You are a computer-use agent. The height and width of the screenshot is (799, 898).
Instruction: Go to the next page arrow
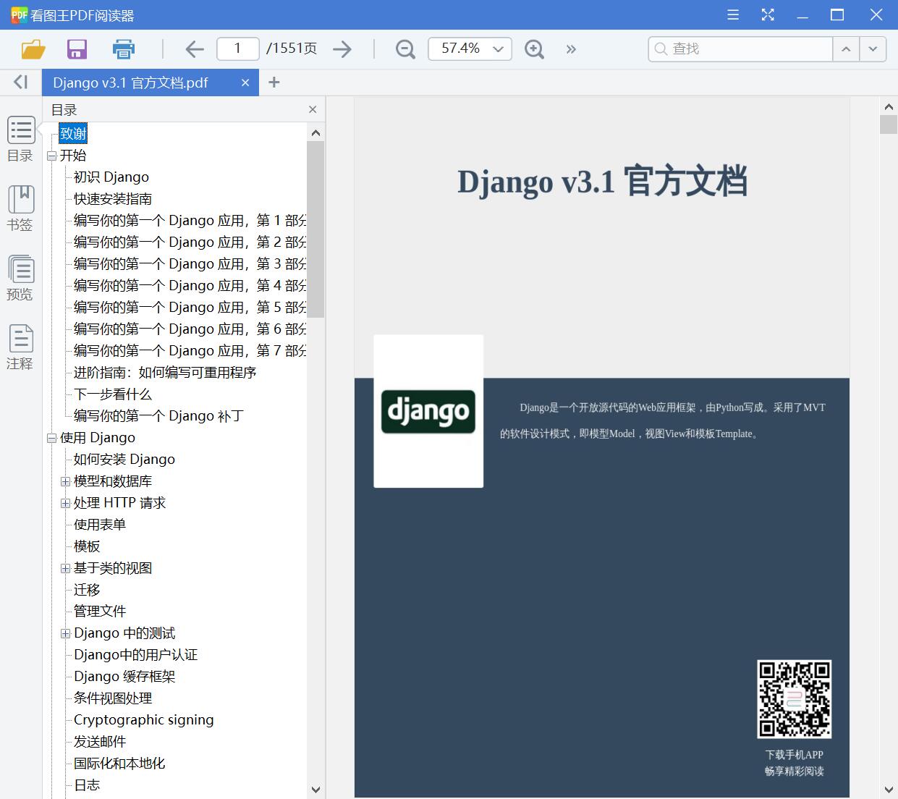click(x=342, y=49)
